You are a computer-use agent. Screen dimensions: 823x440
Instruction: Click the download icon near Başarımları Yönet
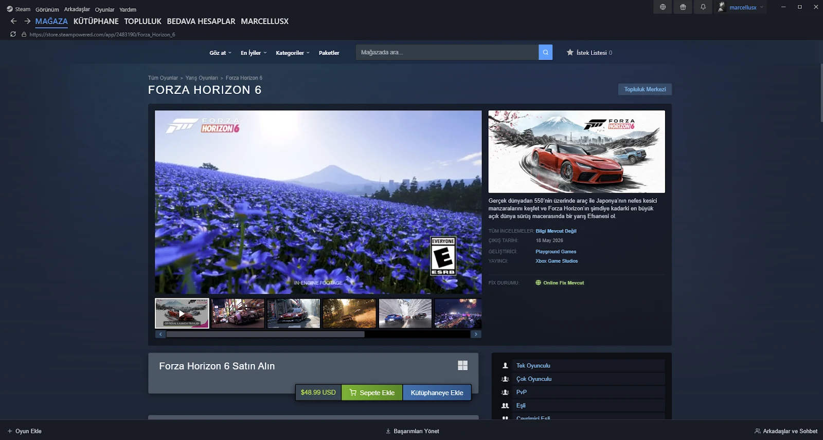[x=388, y=431]
